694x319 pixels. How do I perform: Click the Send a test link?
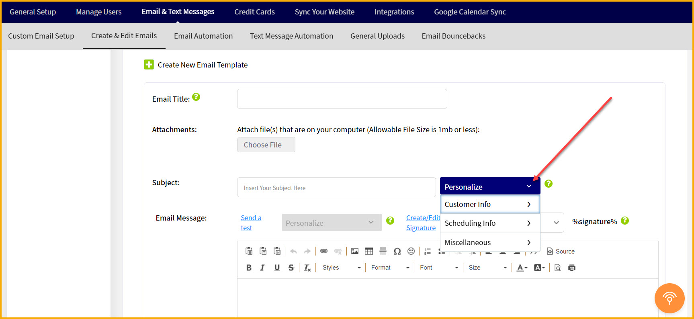251,223
